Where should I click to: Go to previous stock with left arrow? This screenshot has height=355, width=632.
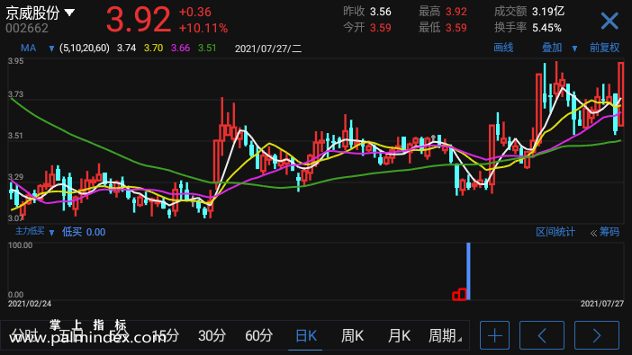point(542,335)
